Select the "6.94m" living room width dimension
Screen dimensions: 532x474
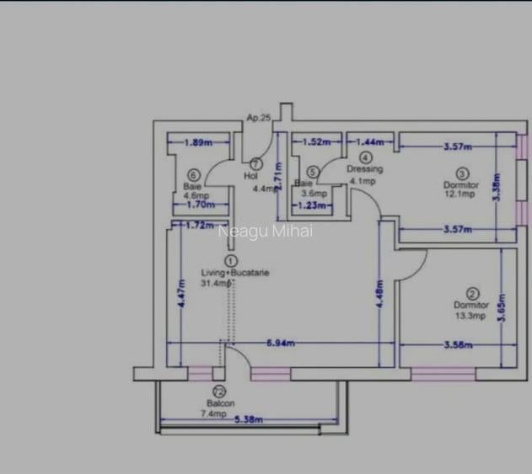281,344
